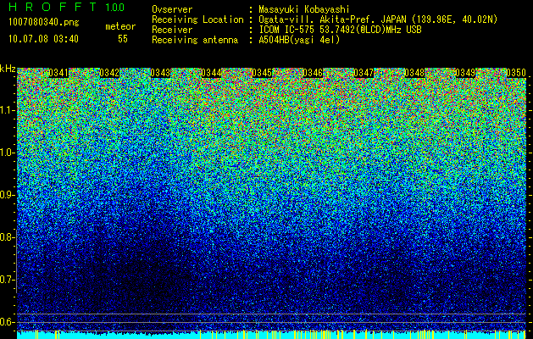533x339 pixels.
Task: Click the meteor count value 55
Action: coord(123,39)
